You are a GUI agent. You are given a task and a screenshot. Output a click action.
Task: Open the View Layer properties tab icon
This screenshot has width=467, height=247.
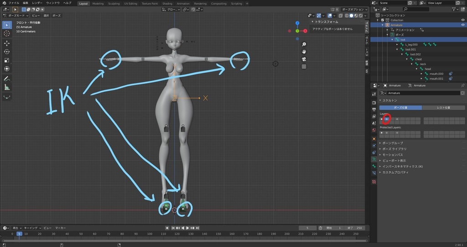(x=374, y=116)
